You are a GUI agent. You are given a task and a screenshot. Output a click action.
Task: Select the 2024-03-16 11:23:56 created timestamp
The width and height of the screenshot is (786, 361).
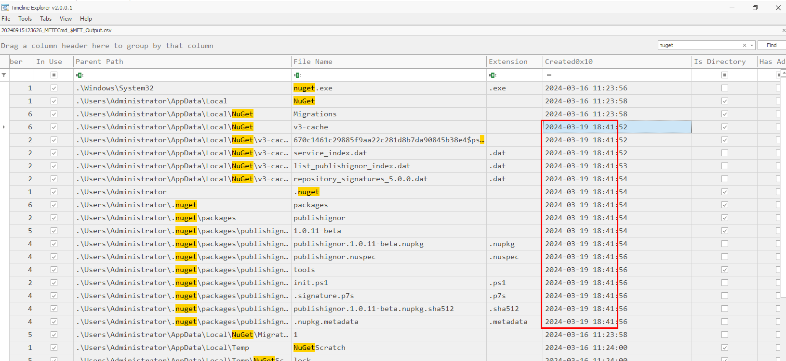tap(617, 88)
